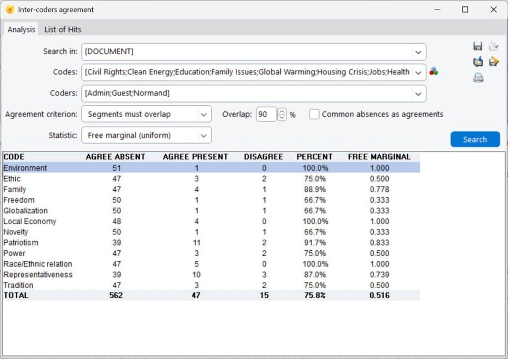Select the Family code row
508x359 pixels.
click(x=211, y=189)
